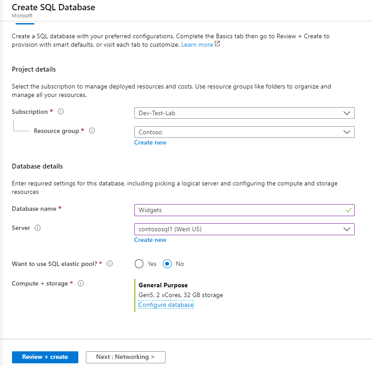The image size is (372, 366).
Task: Click the Resource group info icon
Action: tap(92, 131)
